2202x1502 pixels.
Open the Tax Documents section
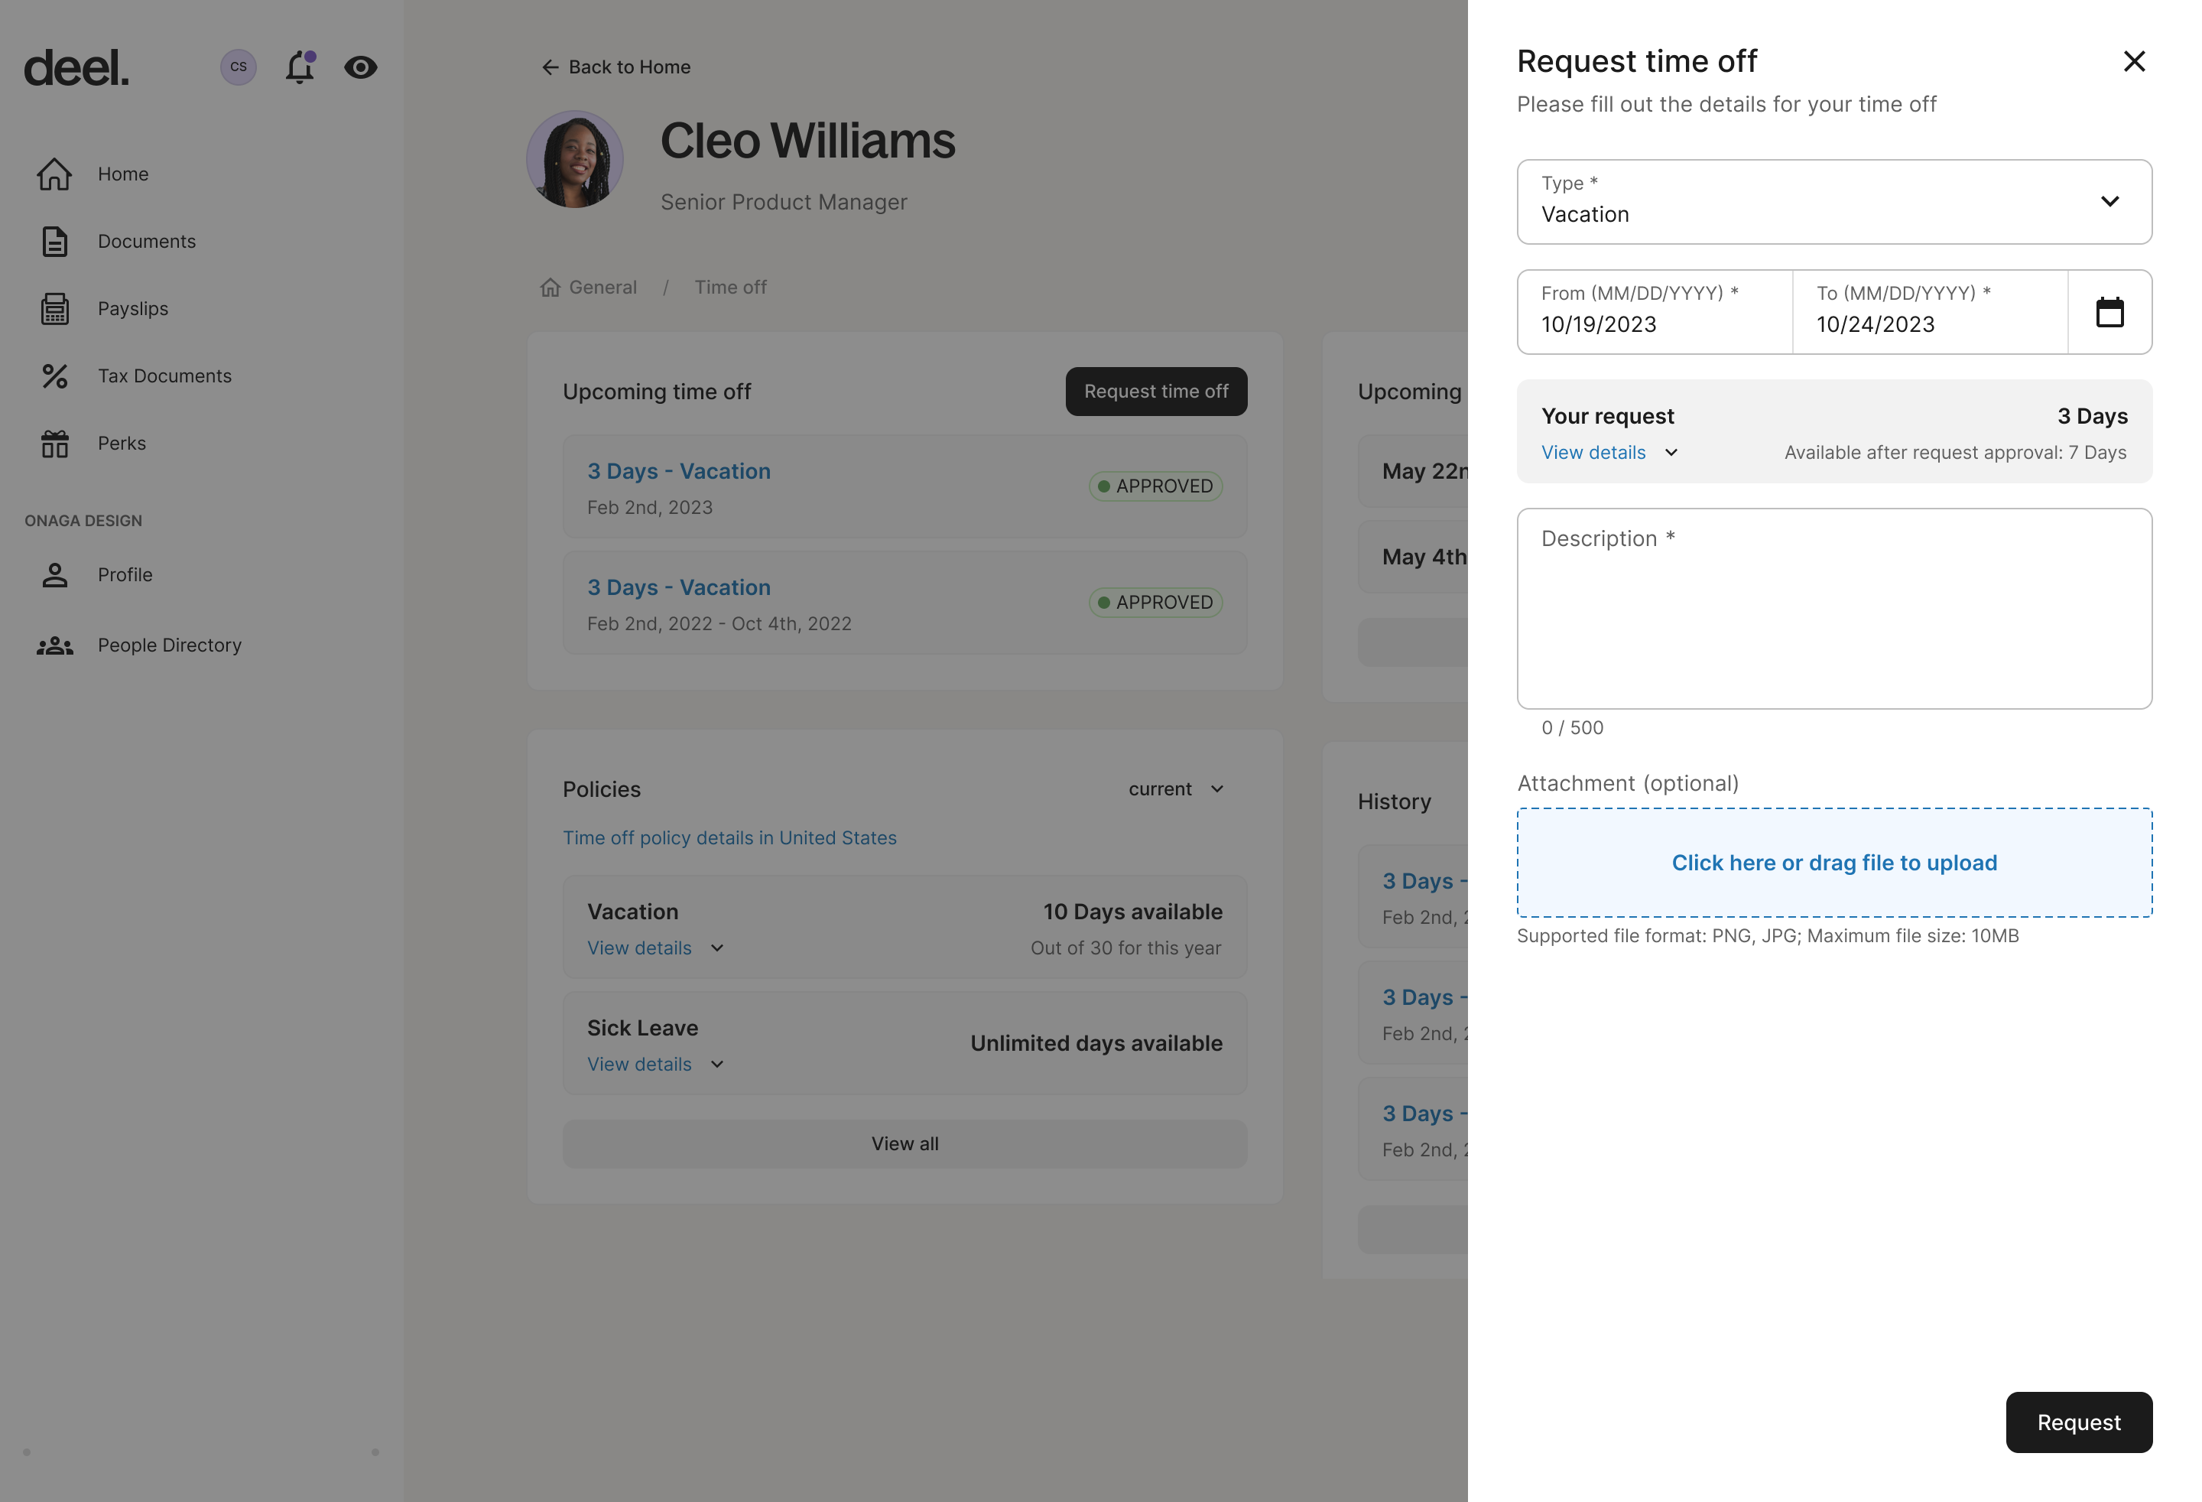click(164, 375)
